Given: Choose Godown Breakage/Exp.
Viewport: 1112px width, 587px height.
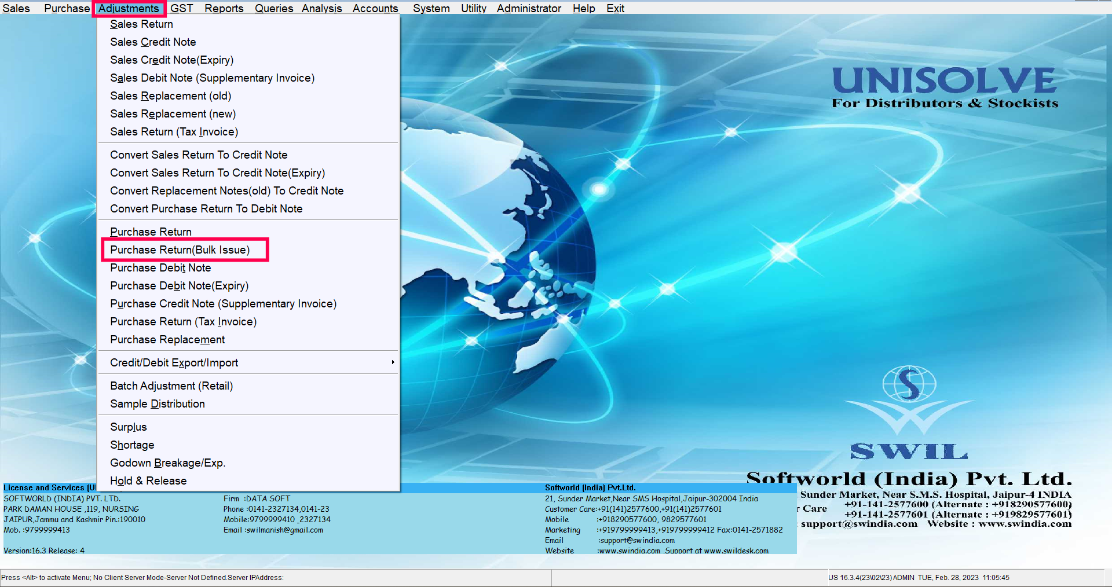Looking at the screenshot, I should 248,463.
